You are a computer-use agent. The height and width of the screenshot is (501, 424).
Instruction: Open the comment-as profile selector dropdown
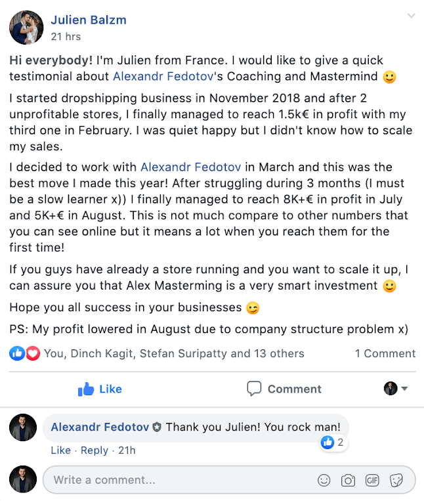pos(396,389)
